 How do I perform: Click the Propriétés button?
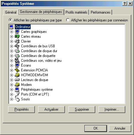click(x=22, y=109)
